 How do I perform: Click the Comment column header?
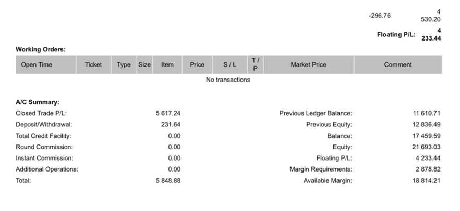pyautogui.click(x=398, y=65)
